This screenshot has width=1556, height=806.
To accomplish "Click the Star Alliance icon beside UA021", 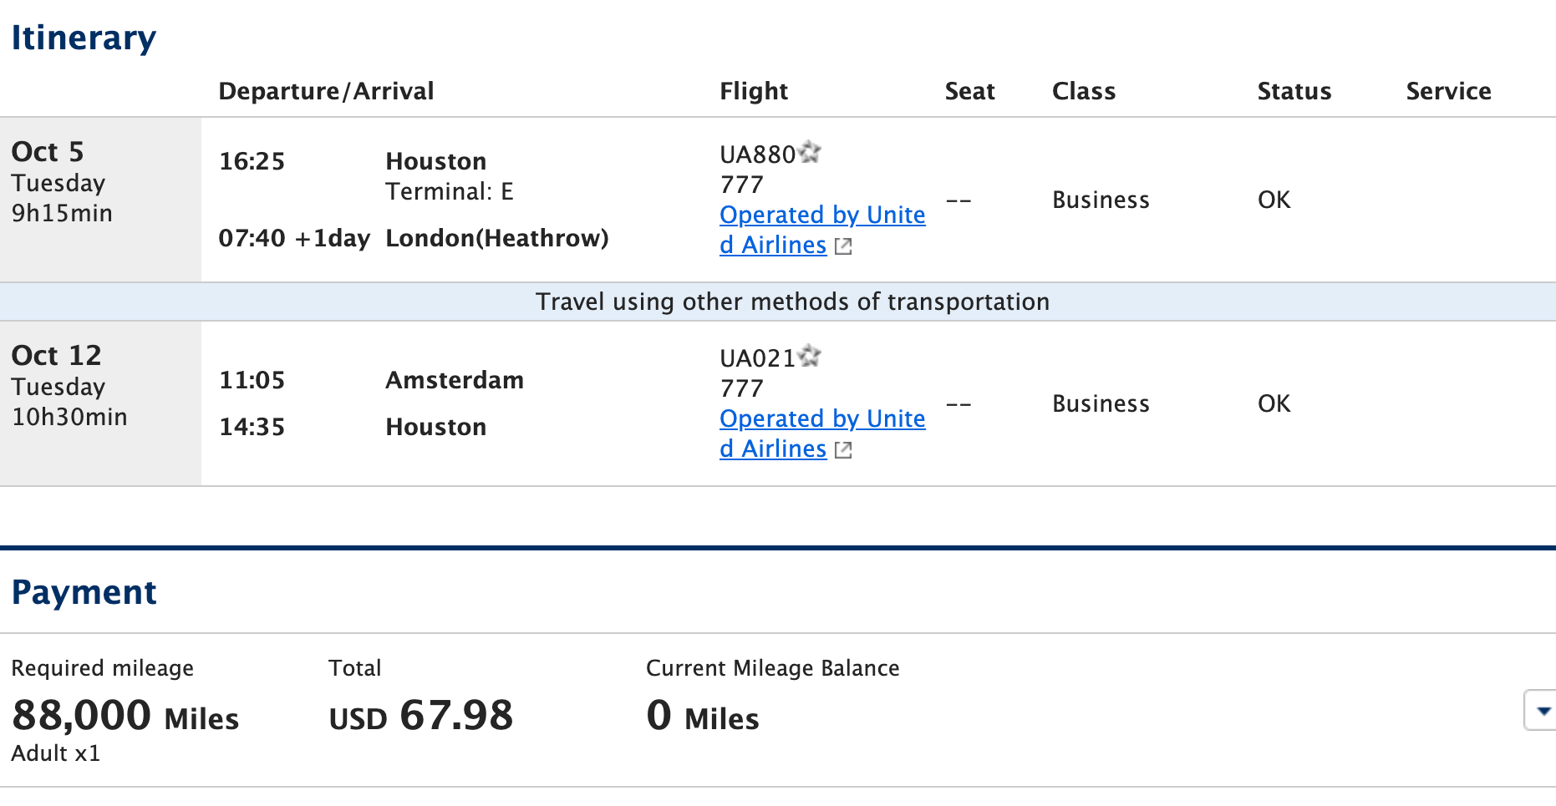I will [810, 356].
